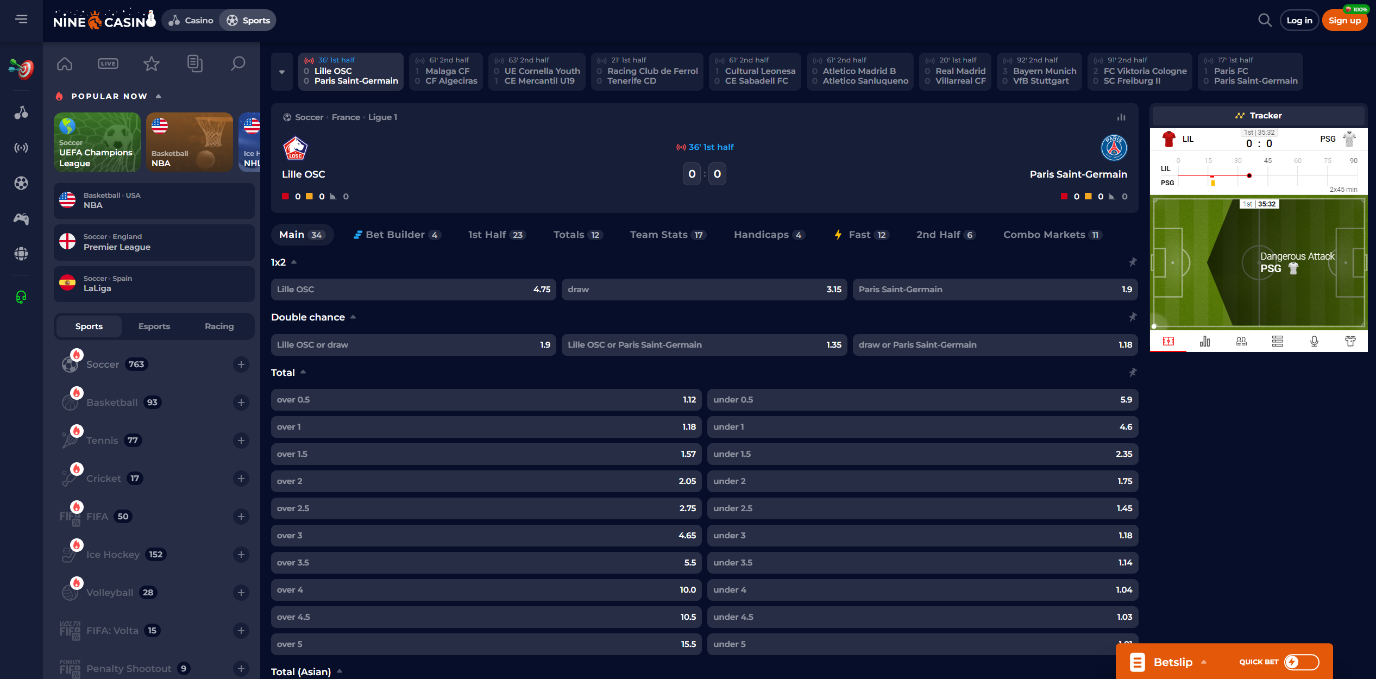Open the 1st Half tab
Viewport: 1376px width, 679px height.
[496, 235]
